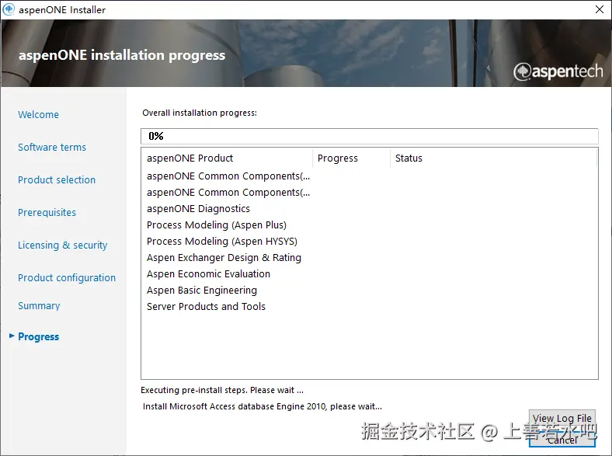The height and width of the screenshot is (456, 612).
Task: Click the aspenONE Installer title bar icon
Action: pyautogui.click(x=9, y=9)
